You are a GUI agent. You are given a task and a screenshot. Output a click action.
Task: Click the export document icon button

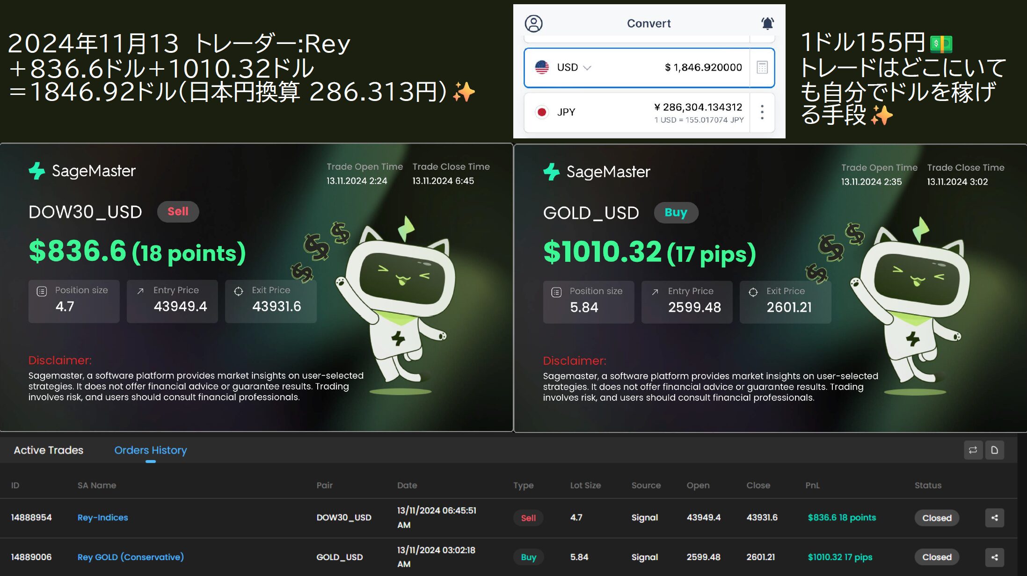pyautogui.click(x=995, y=450)
